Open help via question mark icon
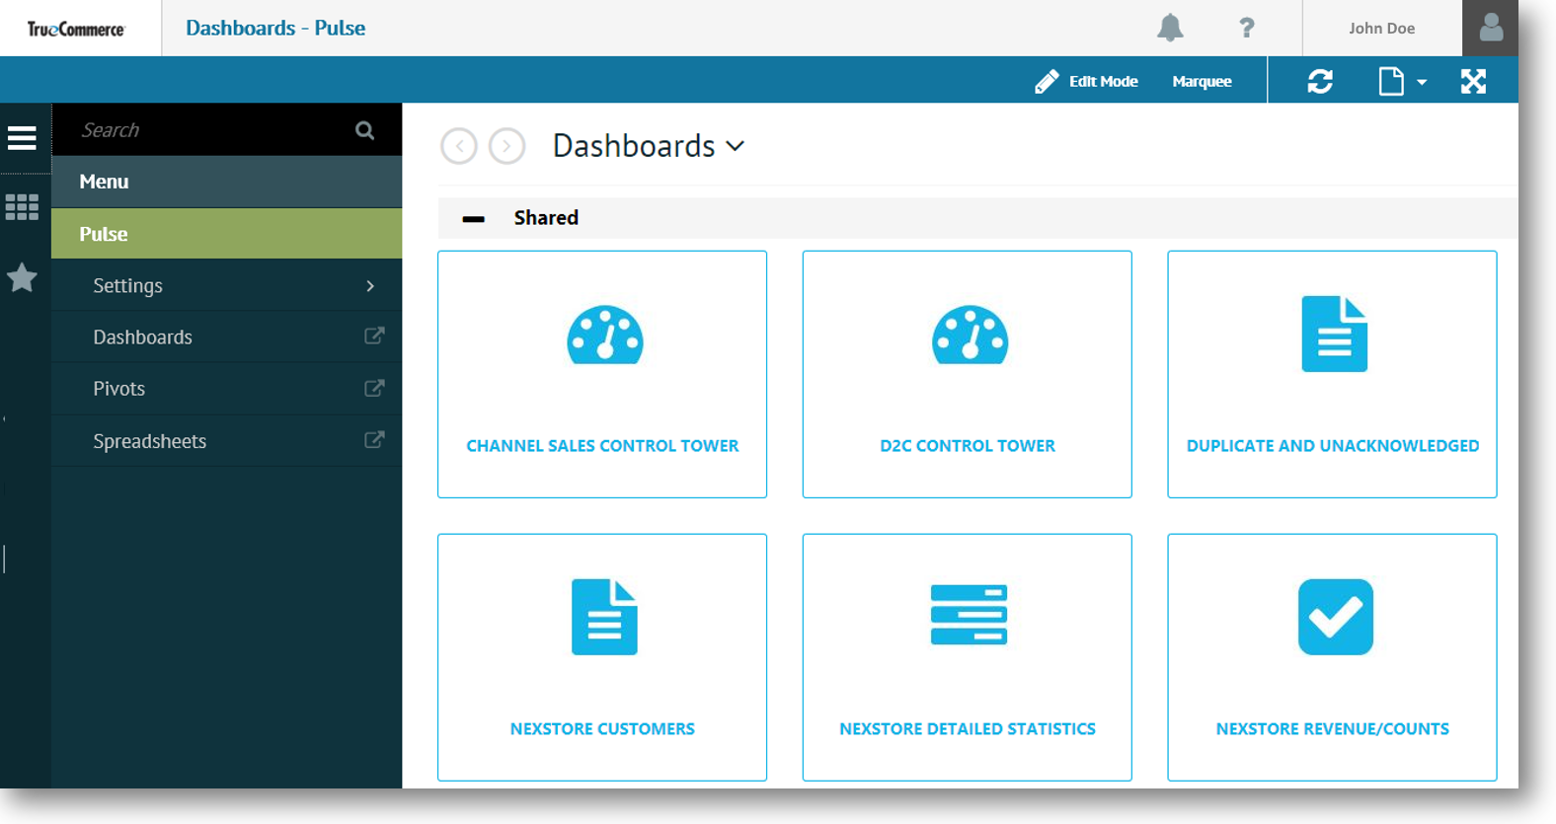Image resolution: width=1556 pixels, height=824 pixels. pos(1246,28)
